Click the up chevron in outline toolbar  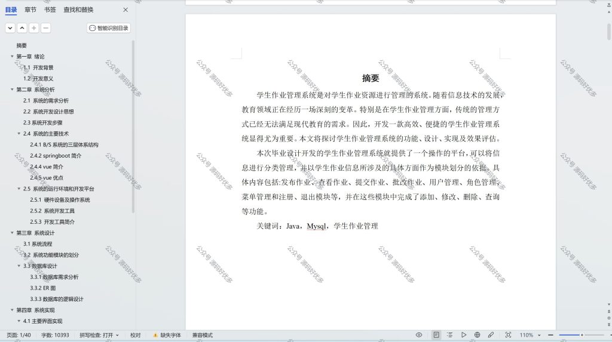click(22, 28)
